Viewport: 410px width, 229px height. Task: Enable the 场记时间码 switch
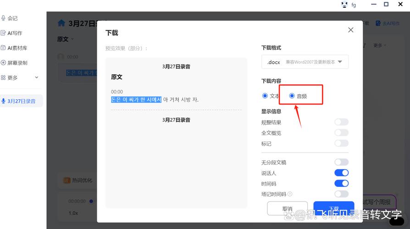341,194
